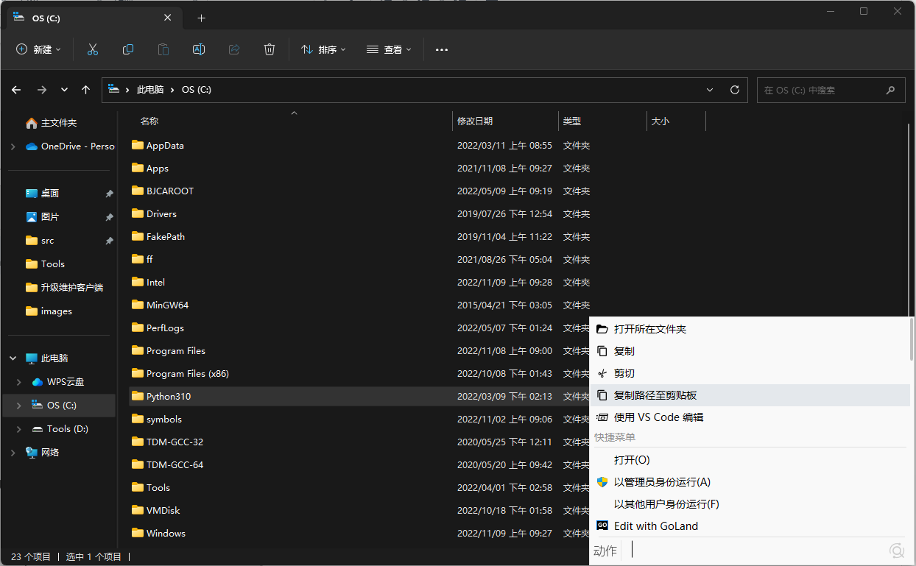Choose 使用 VS Code 编辑
The image size is (916, 566).
coord(750,417)
